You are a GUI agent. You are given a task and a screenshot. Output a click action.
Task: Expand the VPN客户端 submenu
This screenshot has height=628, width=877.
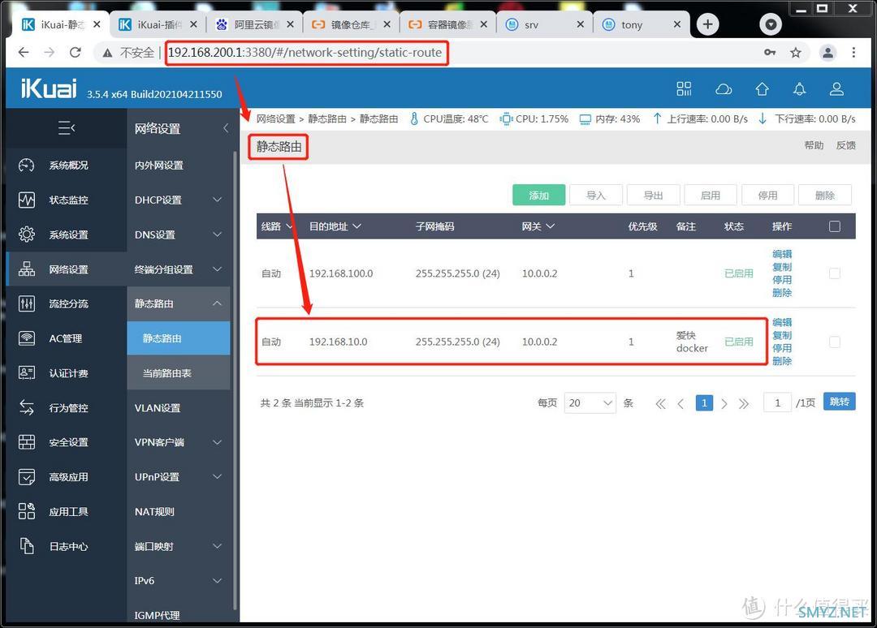pos(217,442)
